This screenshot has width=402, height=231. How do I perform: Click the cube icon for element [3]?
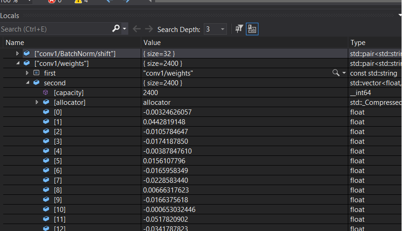[46, 141]
